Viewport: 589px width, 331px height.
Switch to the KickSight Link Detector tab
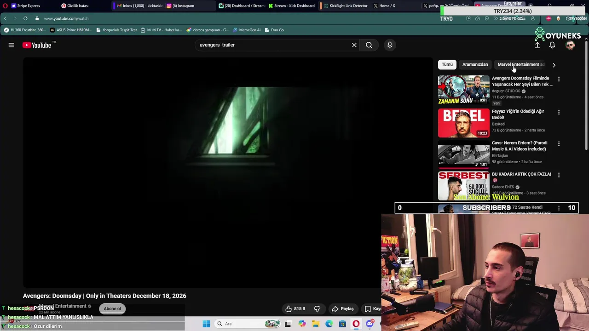pyautogui.click(x=345, y=6)
